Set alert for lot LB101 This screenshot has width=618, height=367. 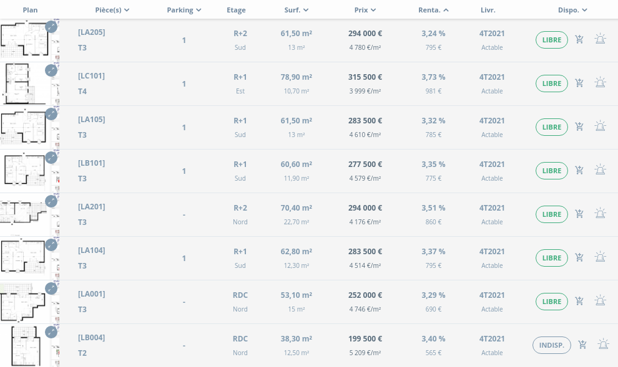600,171
